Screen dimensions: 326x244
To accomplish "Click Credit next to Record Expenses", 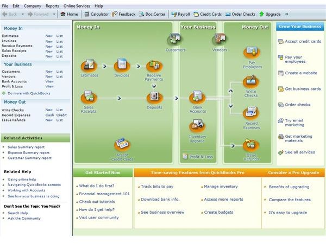I will coord(61,115).
